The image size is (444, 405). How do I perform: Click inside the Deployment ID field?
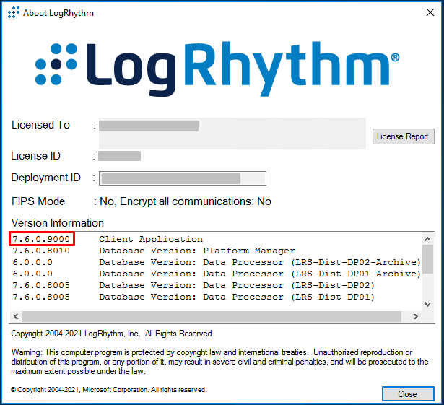(183, 178)
